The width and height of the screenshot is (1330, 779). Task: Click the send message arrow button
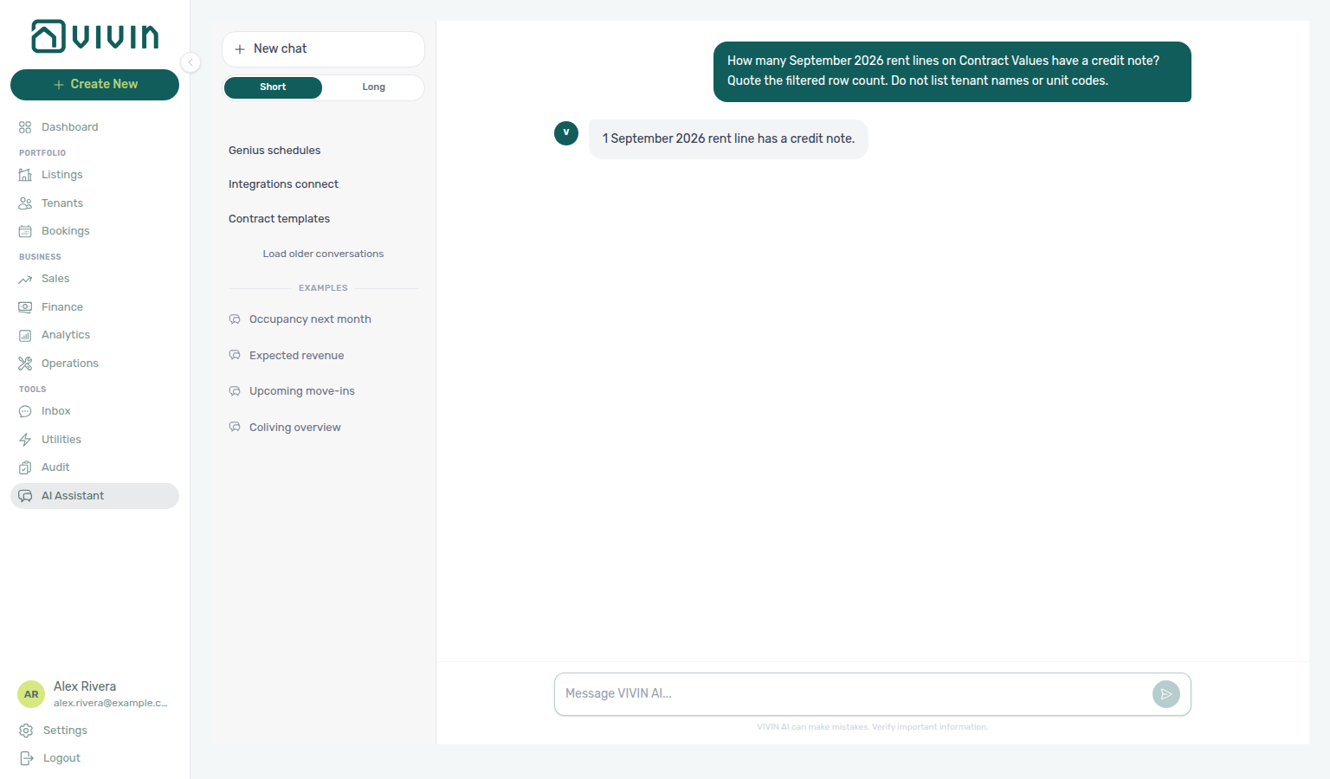[x=1166, y=694]
